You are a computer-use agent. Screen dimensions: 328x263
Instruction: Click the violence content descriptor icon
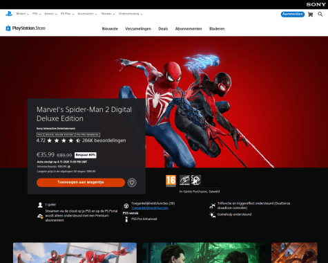196,180
